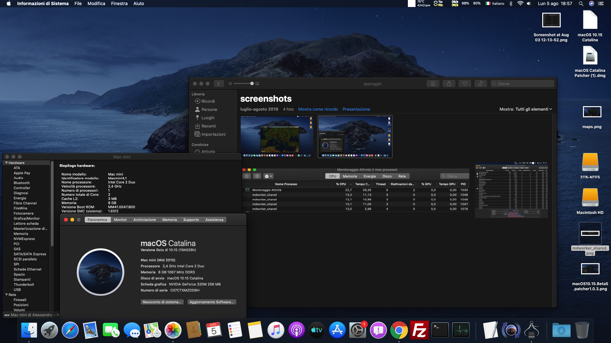Screen dimensions: 611x343
Task: Open Terminal in dock
Action: pos(440,330)
